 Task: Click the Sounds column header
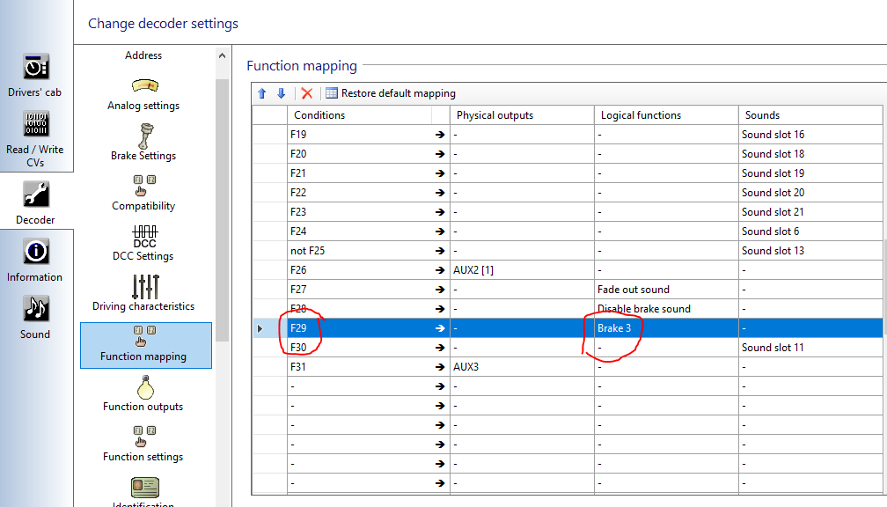(810, 114)
